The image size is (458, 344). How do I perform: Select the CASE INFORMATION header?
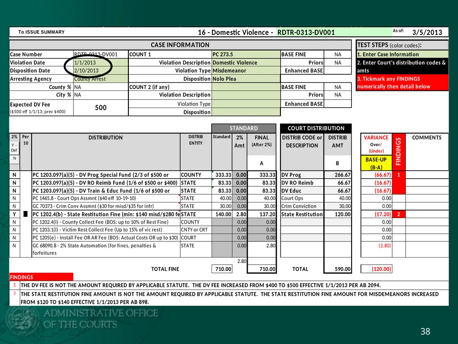pyautogui.click(x=180, y=45)
